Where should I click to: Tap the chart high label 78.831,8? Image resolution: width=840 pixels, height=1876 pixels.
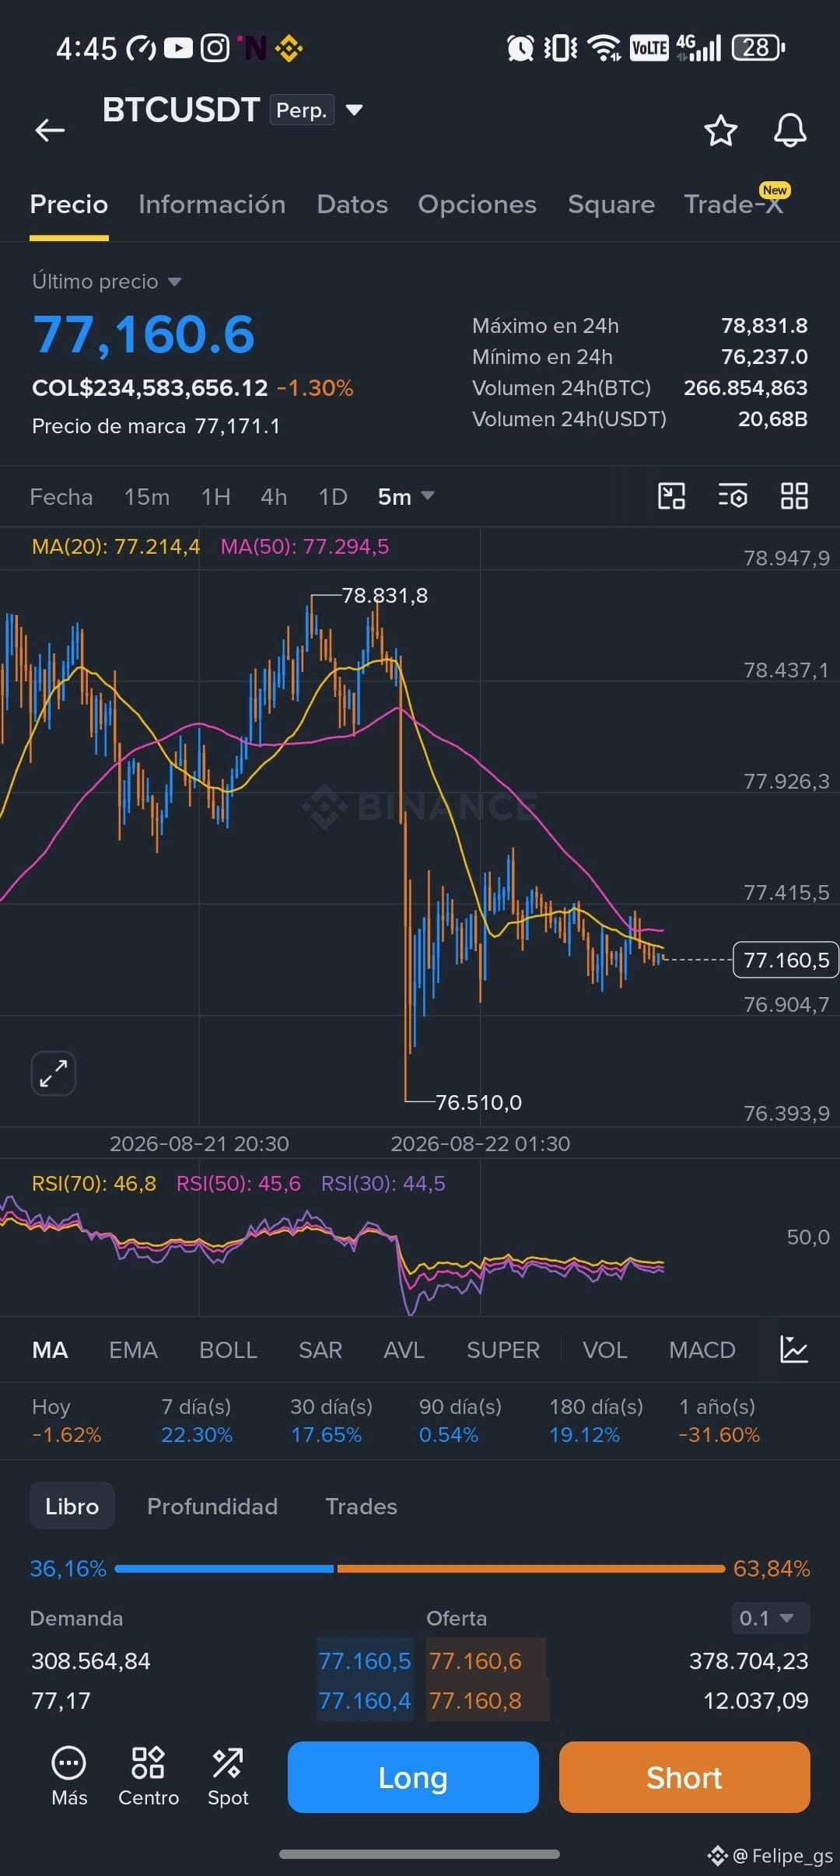[x=385, y=596]
